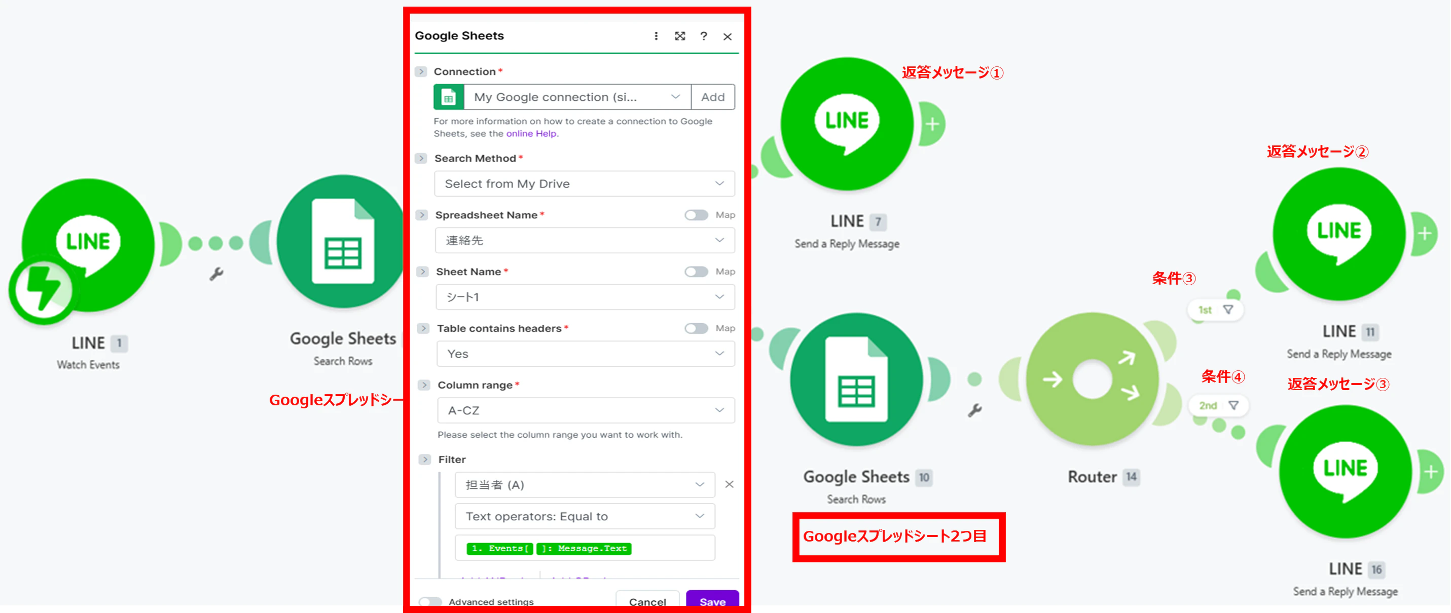Image resolution: width=1451 pixels, height=613 pixels.
Task: Open the LINE 16 Send a Reply Message module
Action: click(1345, 471)
